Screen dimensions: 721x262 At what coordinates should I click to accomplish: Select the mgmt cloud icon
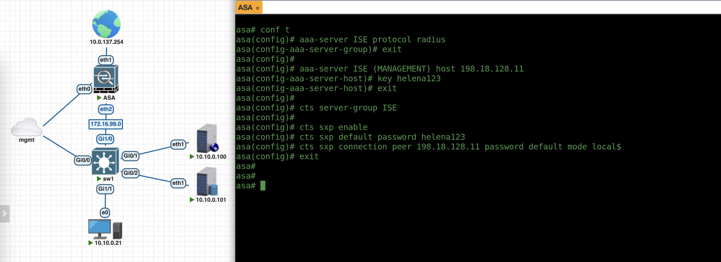[27, 127]
